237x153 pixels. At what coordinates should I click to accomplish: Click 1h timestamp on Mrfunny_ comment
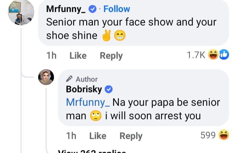coord(51,56)
